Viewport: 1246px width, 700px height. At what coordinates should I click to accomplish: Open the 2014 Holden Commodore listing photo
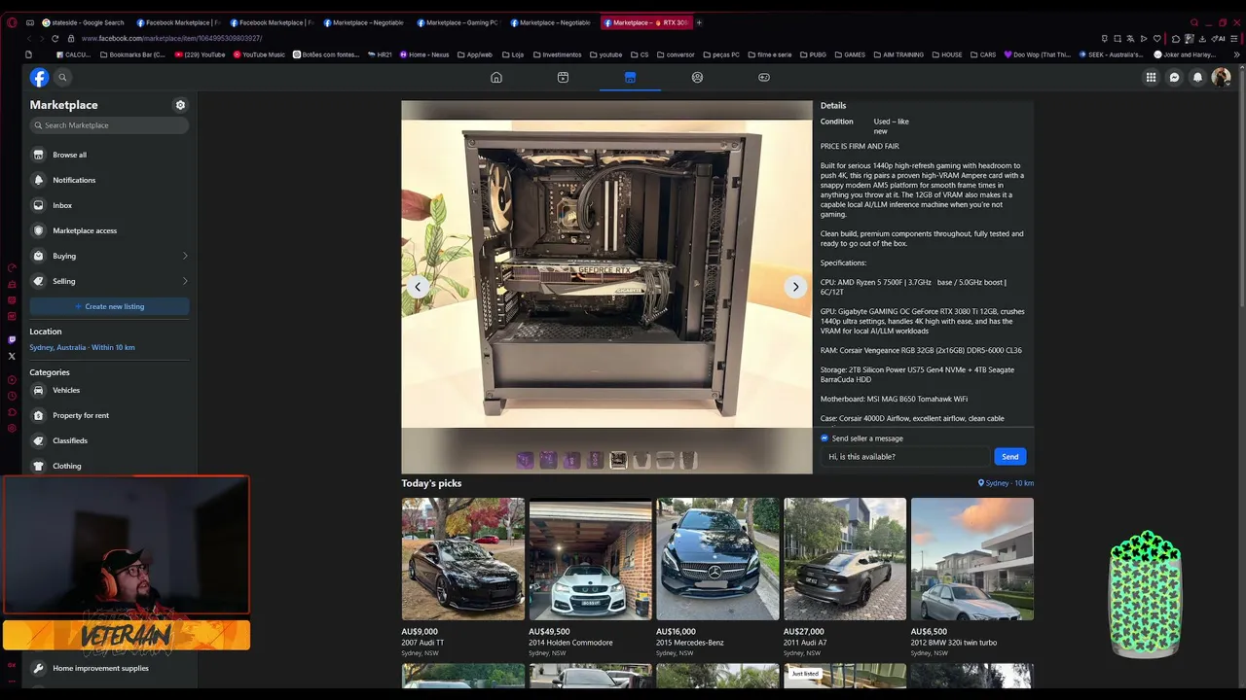(x=591, y=559)
